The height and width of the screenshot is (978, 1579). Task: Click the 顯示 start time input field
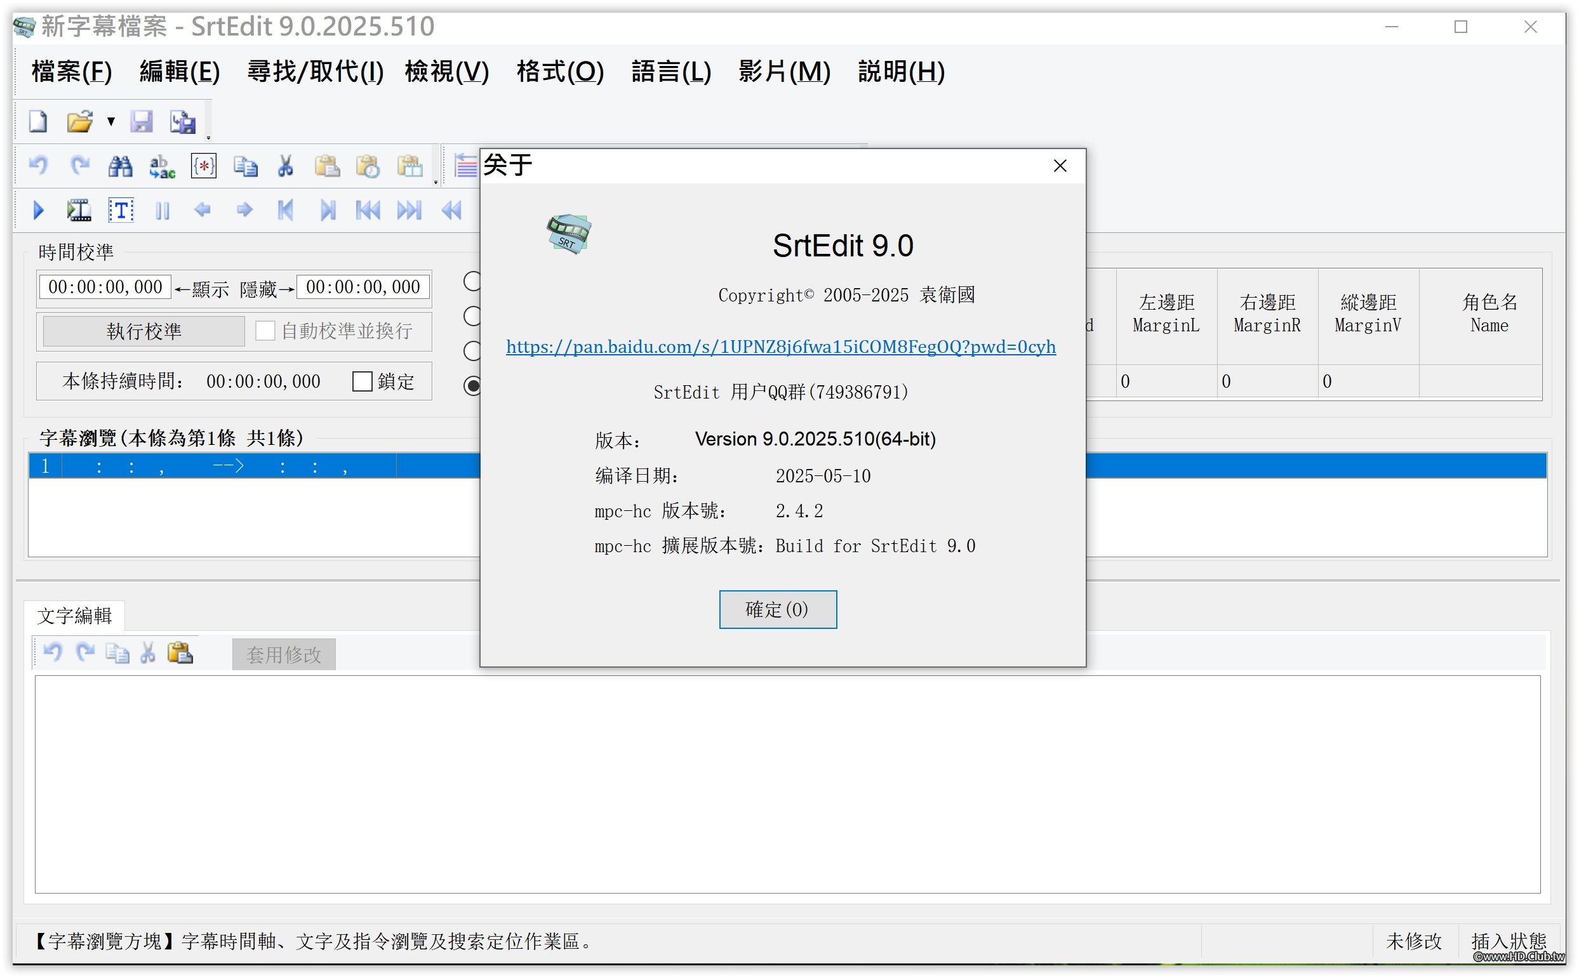click(x=105, y=286)
